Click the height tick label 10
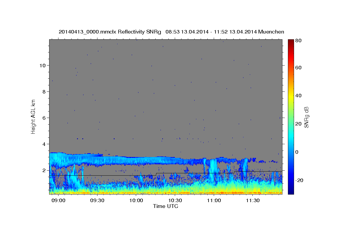Image resolution: width=349 pixels, height=233 pixels. click(x=43, y=66)
